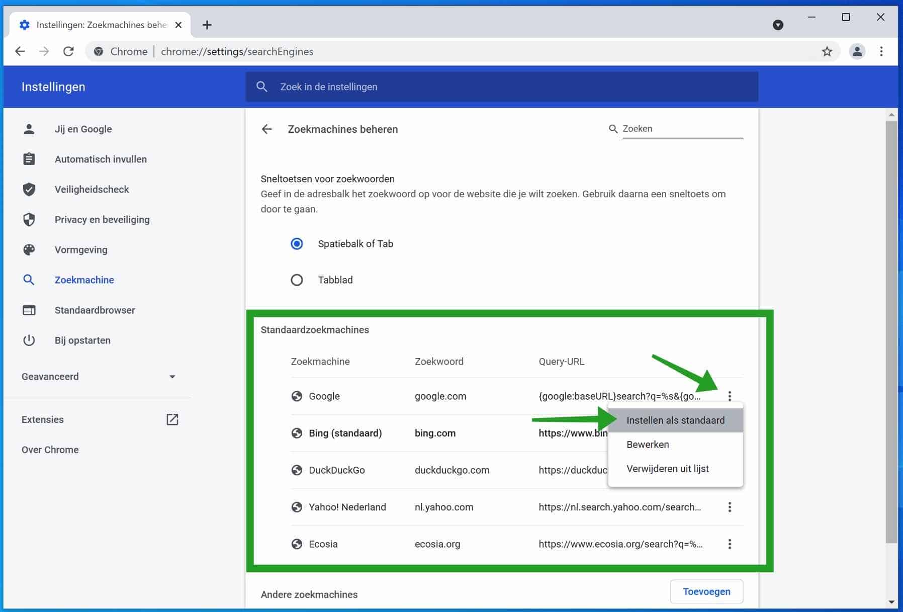Open the more actions menu for Google
The height and width of the screenshot is (612, 903).
(x=730, y=396)
